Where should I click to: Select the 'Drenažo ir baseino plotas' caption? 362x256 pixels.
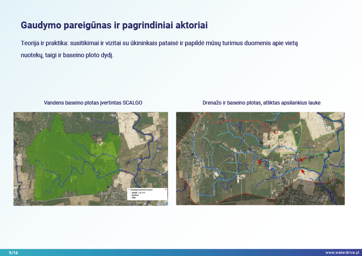click(x=261, y=103)
